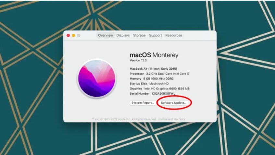Select MacBook Air (11-inch, Early 2015) text
The width and height of the screenshot is (275, 155).
[x=153, y=69]
